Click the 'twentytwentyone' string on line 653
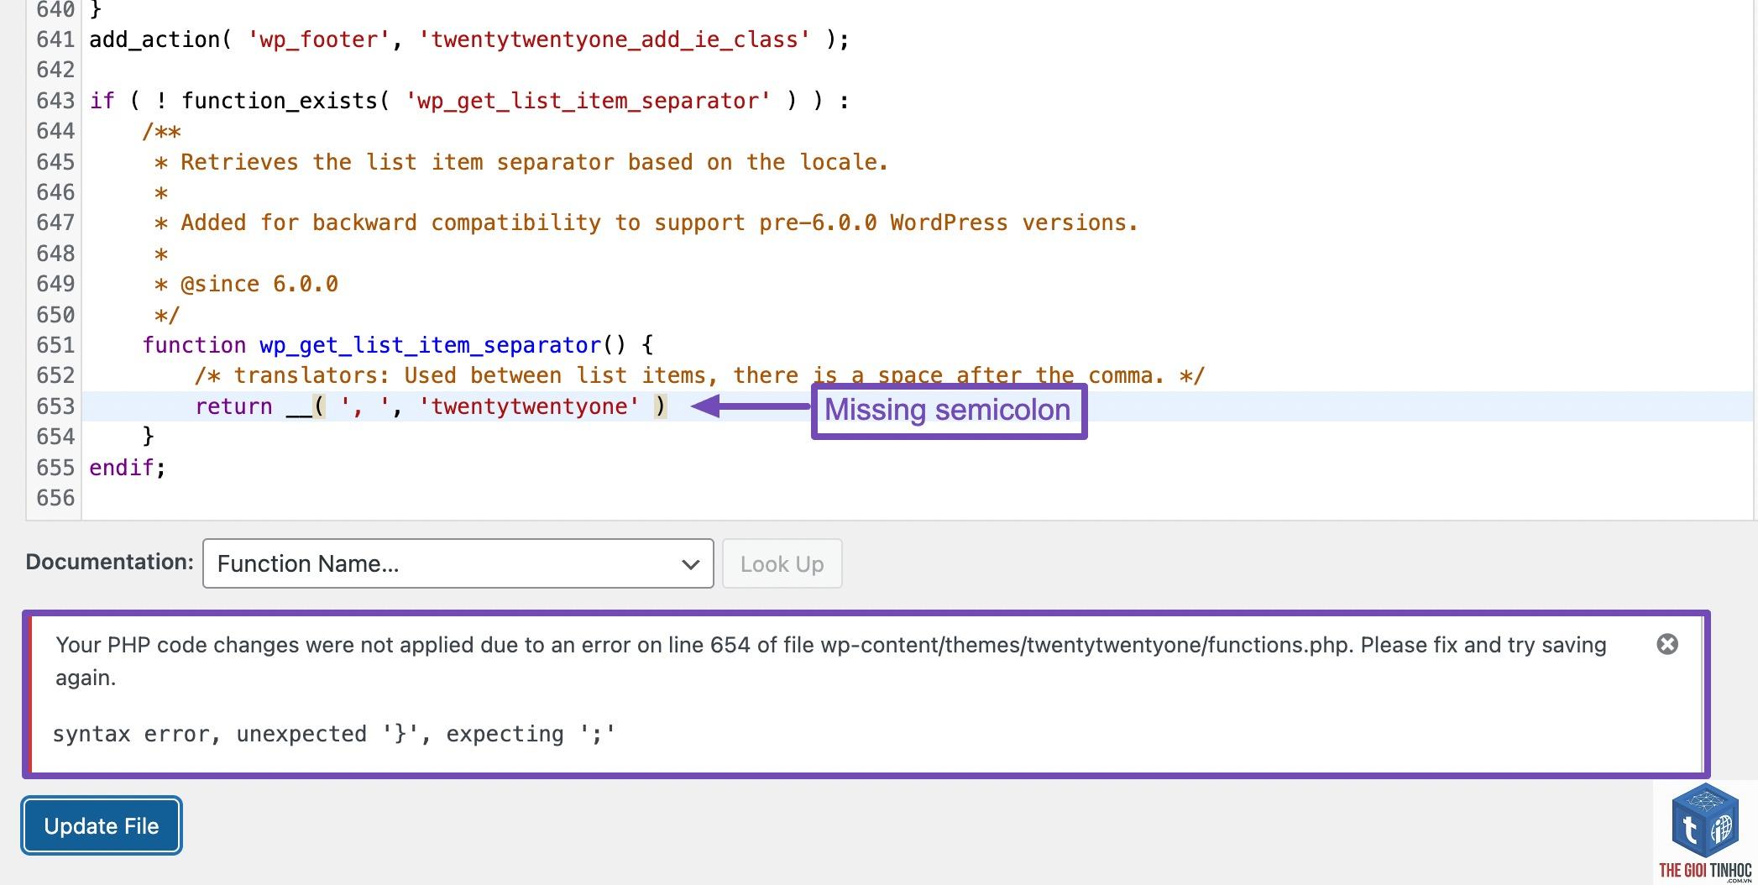 click(x=529, y=406)
